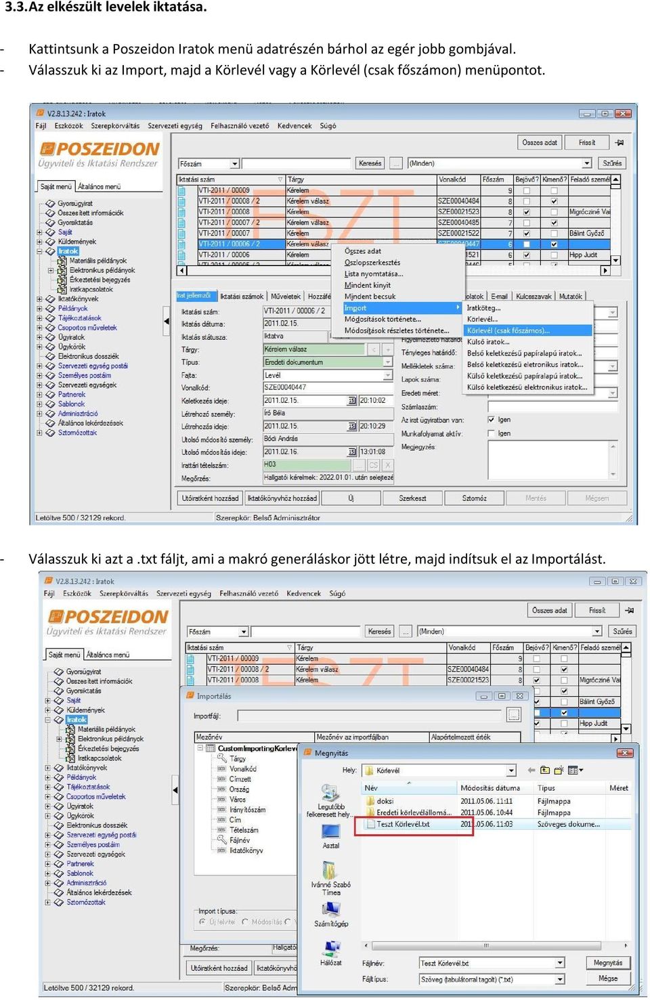Click Mégse in the Megnyitás dialog
The height and width of the screenshot is (1000, 650).
point(607,978)
